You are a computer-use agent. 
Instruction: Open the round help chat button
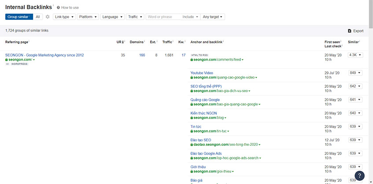359,176
